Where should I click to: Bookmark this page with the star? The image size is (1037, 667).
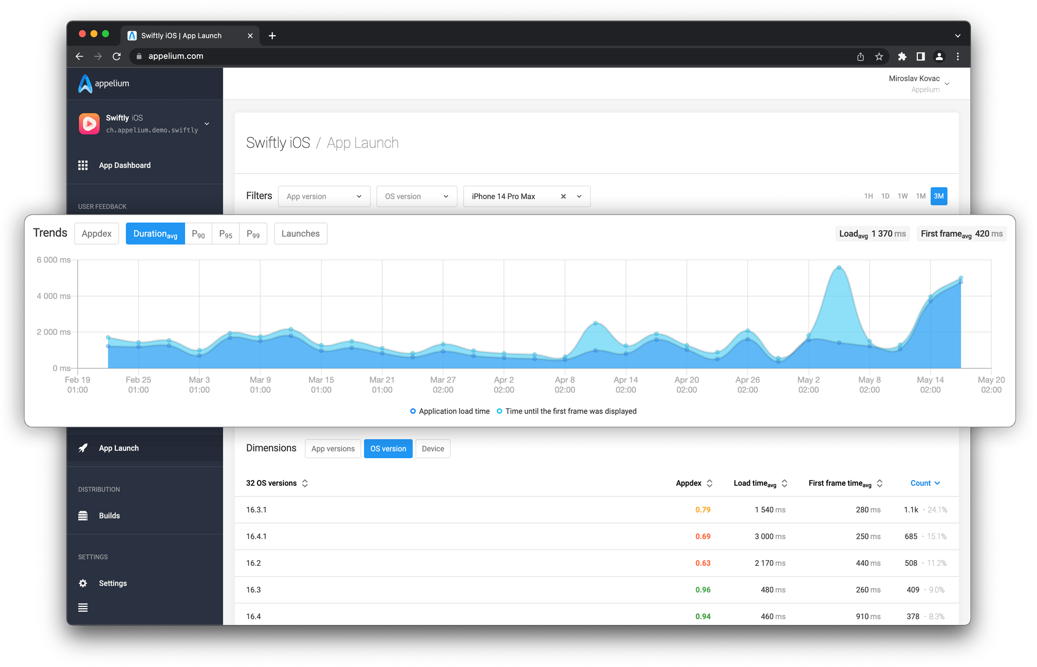click(878, 56)
